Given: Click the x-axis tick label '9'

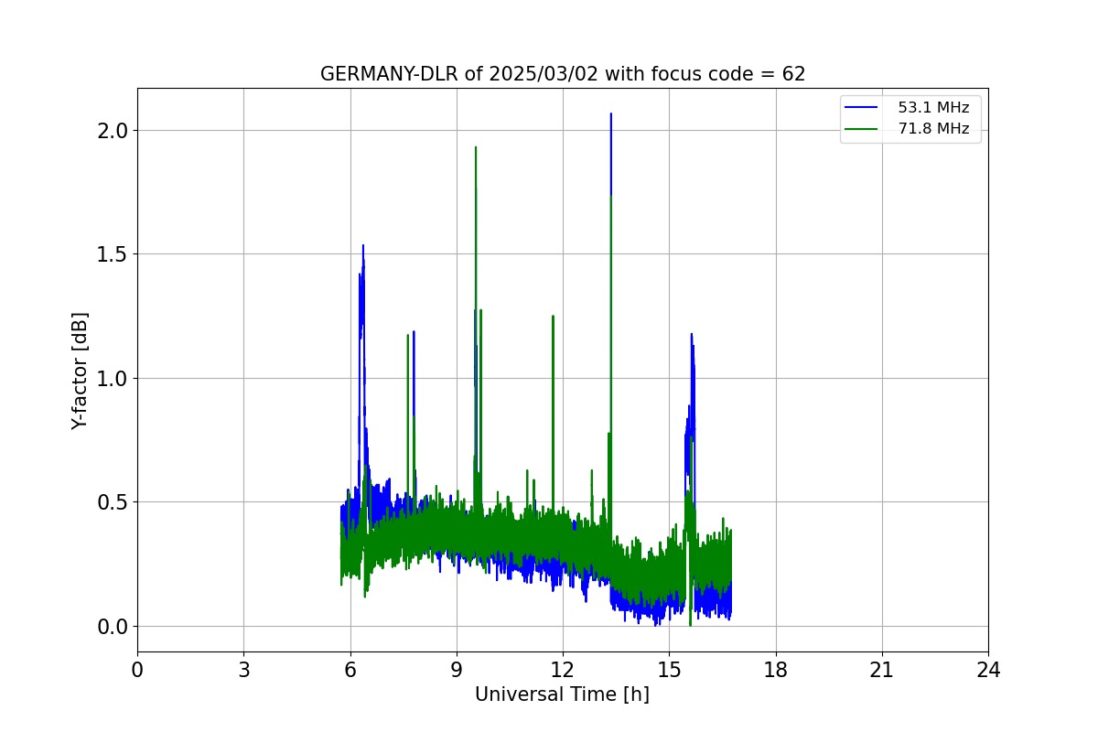Looking at the screenshot, I should [x=457, y=670].
